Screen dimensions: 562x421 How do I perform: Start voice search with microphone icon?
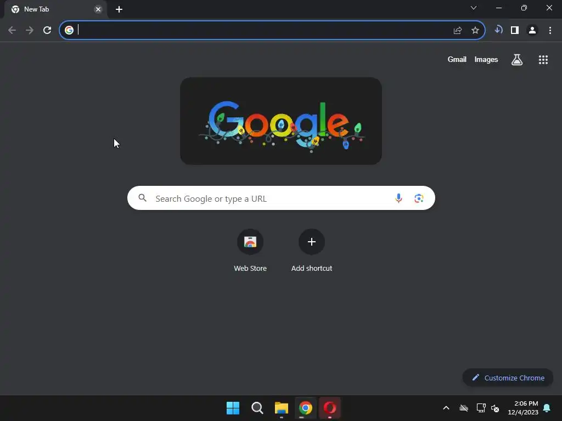[x=398, y=198]
